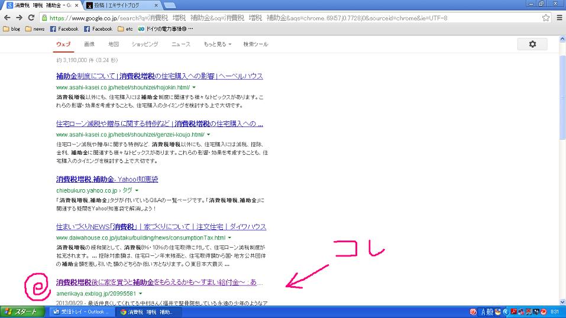Open the blog bookmarks folder
Viewport: 566px width, 318px height.
click(x=12, y=29)
